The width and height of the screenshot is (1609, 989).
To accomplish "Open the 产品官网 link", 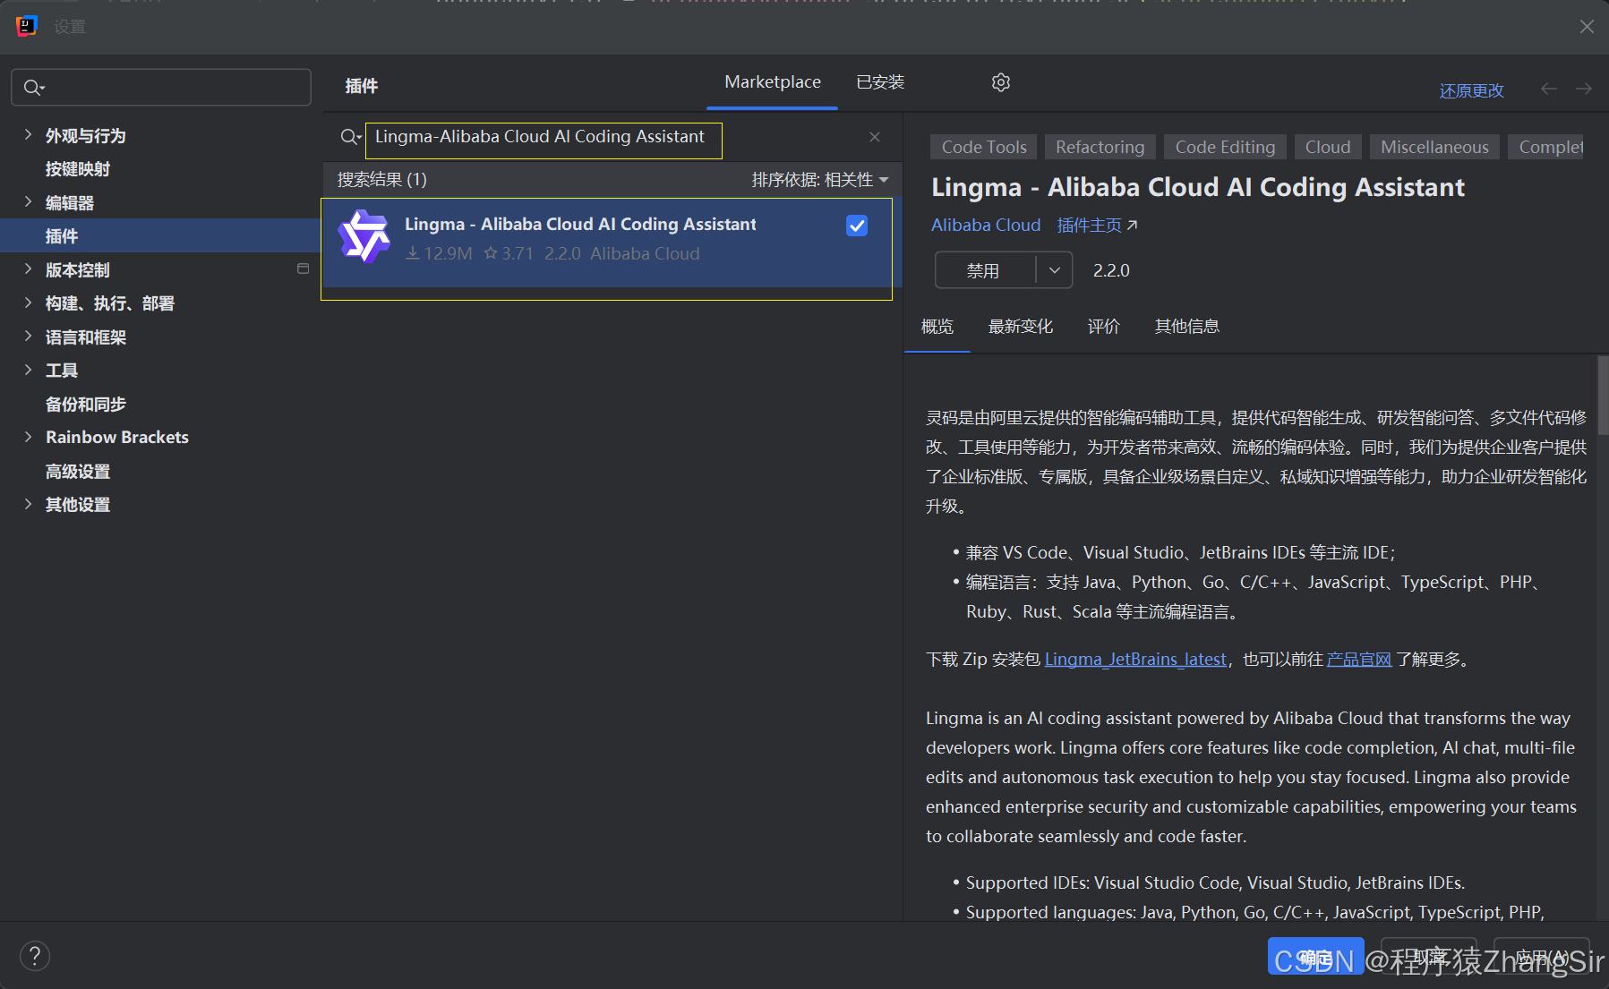I will coord(1359,660).
